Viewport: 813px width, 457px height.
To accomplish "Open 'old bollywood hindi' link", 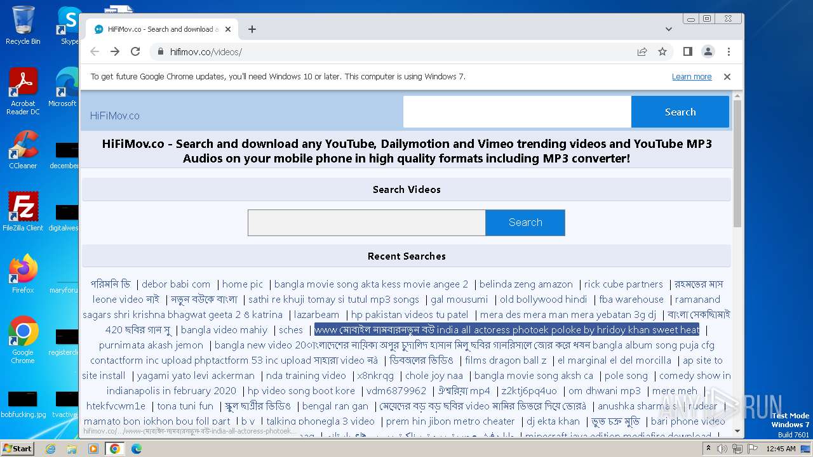I will 544,300.
